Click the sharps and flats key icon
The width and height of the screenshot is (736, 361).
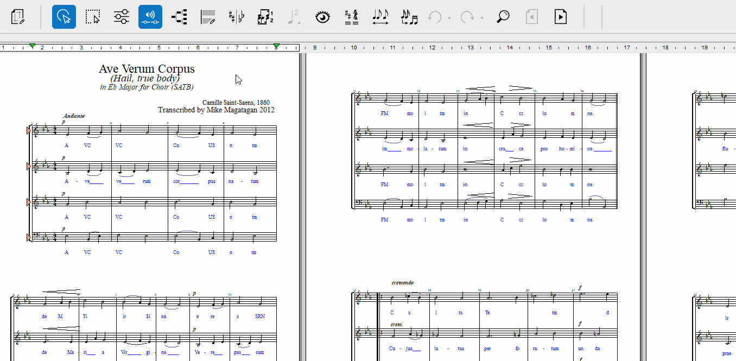pos(237,17)
